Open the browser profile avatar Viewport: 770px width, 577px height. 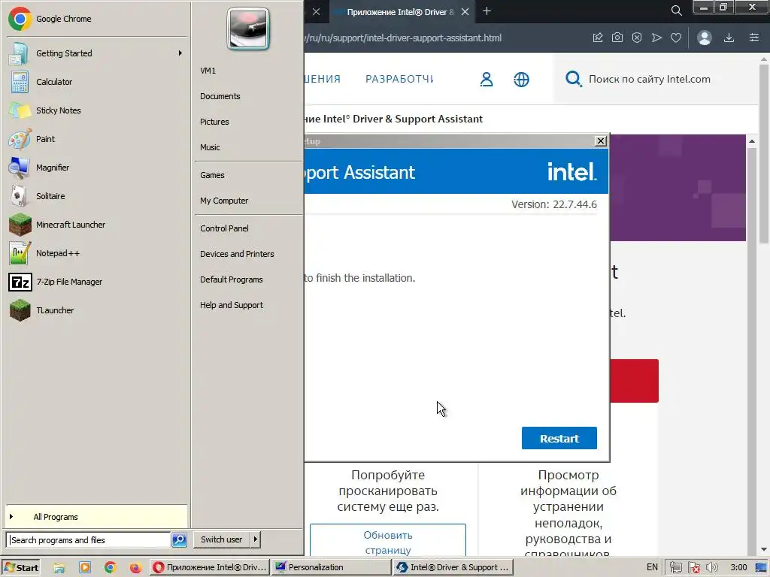point(704,38)
